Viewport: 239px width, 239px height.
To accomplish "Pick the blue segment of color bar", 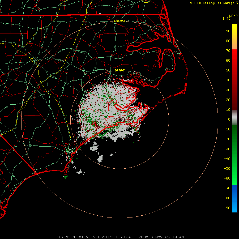I will coord(234,199).
